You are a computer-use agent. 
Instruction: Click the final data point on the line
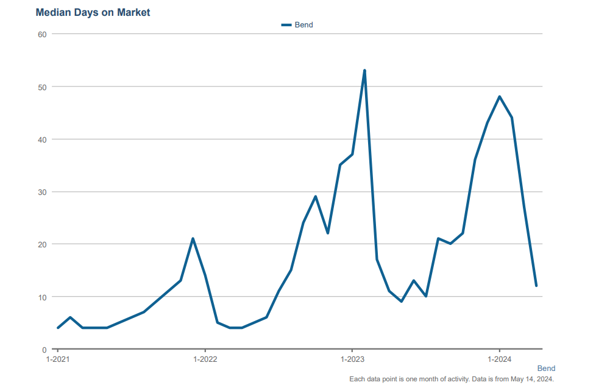(536, 286)
